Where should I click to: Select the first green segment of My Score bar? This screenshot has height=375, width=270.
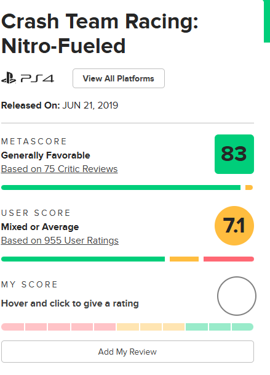point(197,327)
